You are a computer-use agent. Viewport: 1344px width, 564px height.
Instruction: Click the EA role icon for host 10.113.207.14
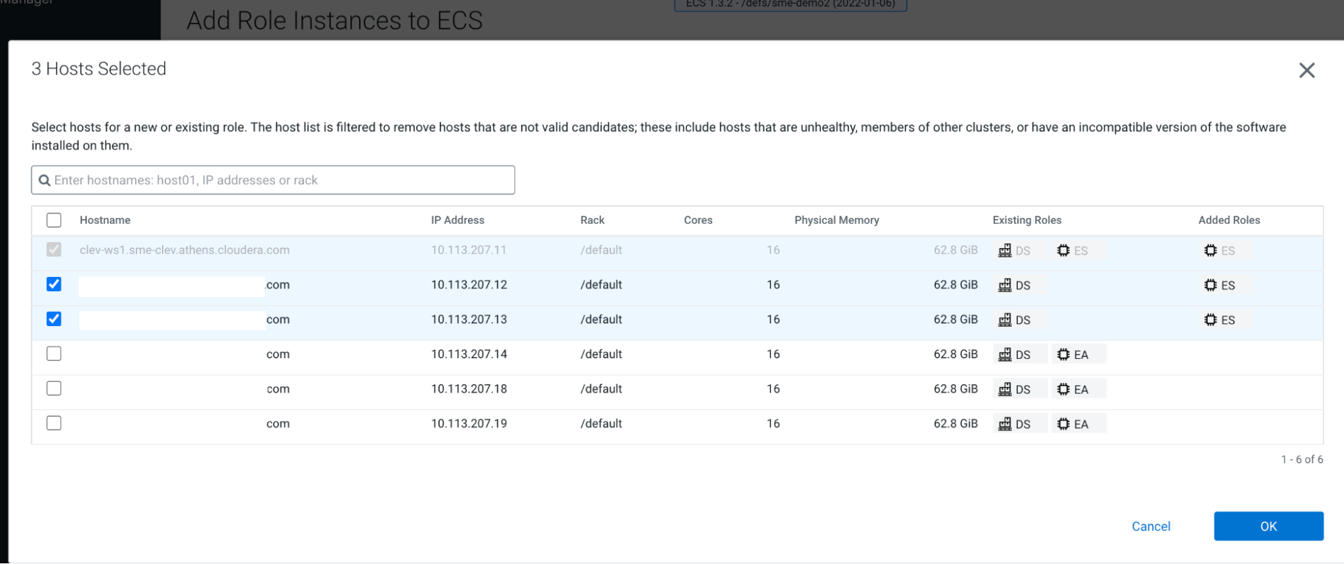(1063, 354)
